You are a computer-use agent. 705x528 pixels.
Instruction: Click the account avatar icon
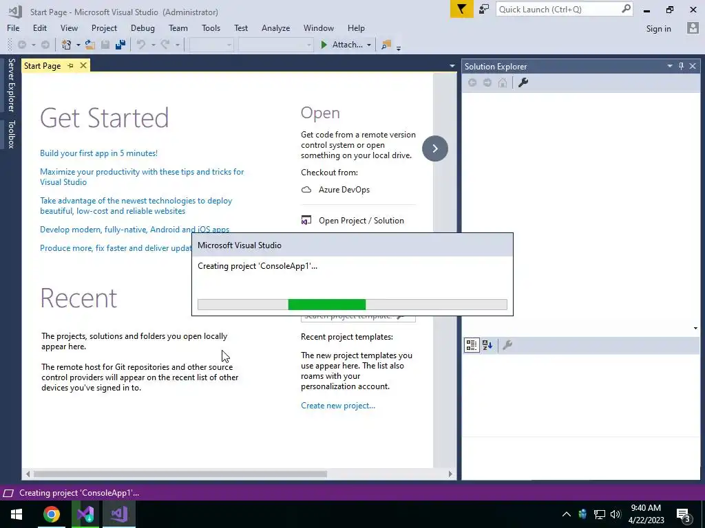click(693, 28)
